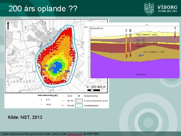This screenshot has height=136, width=181.
Task: Click the '25-50' legend label
Action: pyautogui.click(x=70, y=96)
